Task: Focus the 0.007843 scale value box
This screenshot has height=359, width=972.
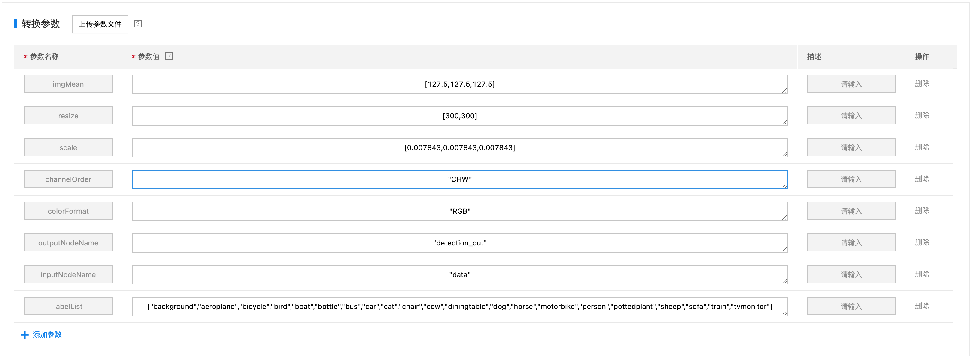Action: click(x=460, y=147)
